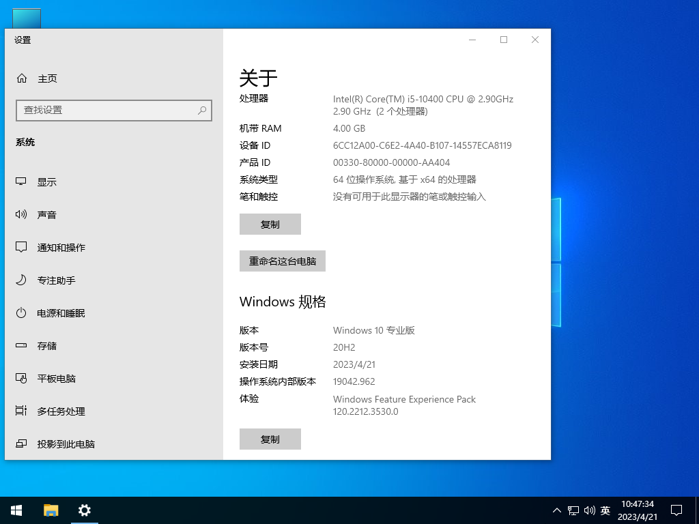Expand hidden tray icons chevron

click(x=557, y=510)
